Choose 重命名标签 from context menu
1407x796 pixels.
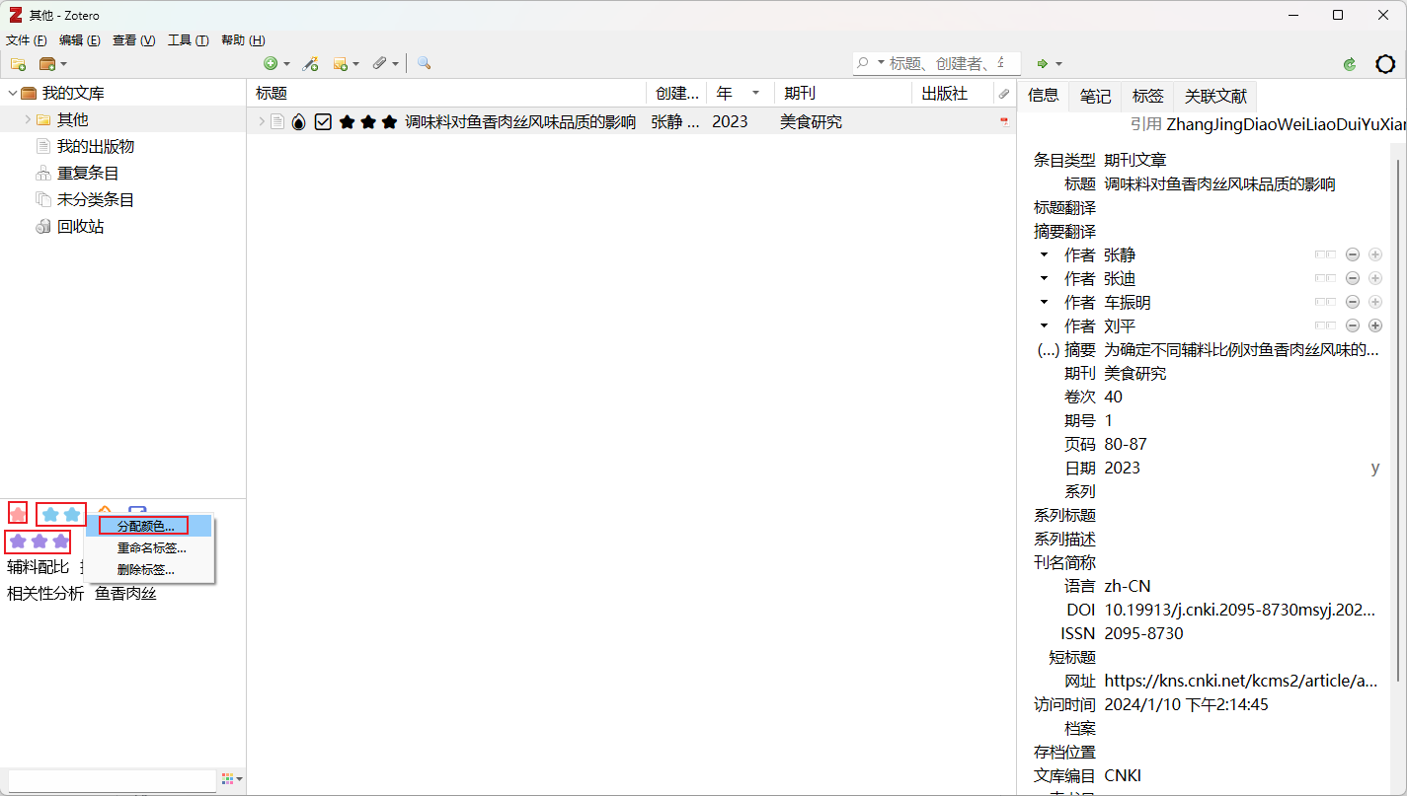point(149,547)
